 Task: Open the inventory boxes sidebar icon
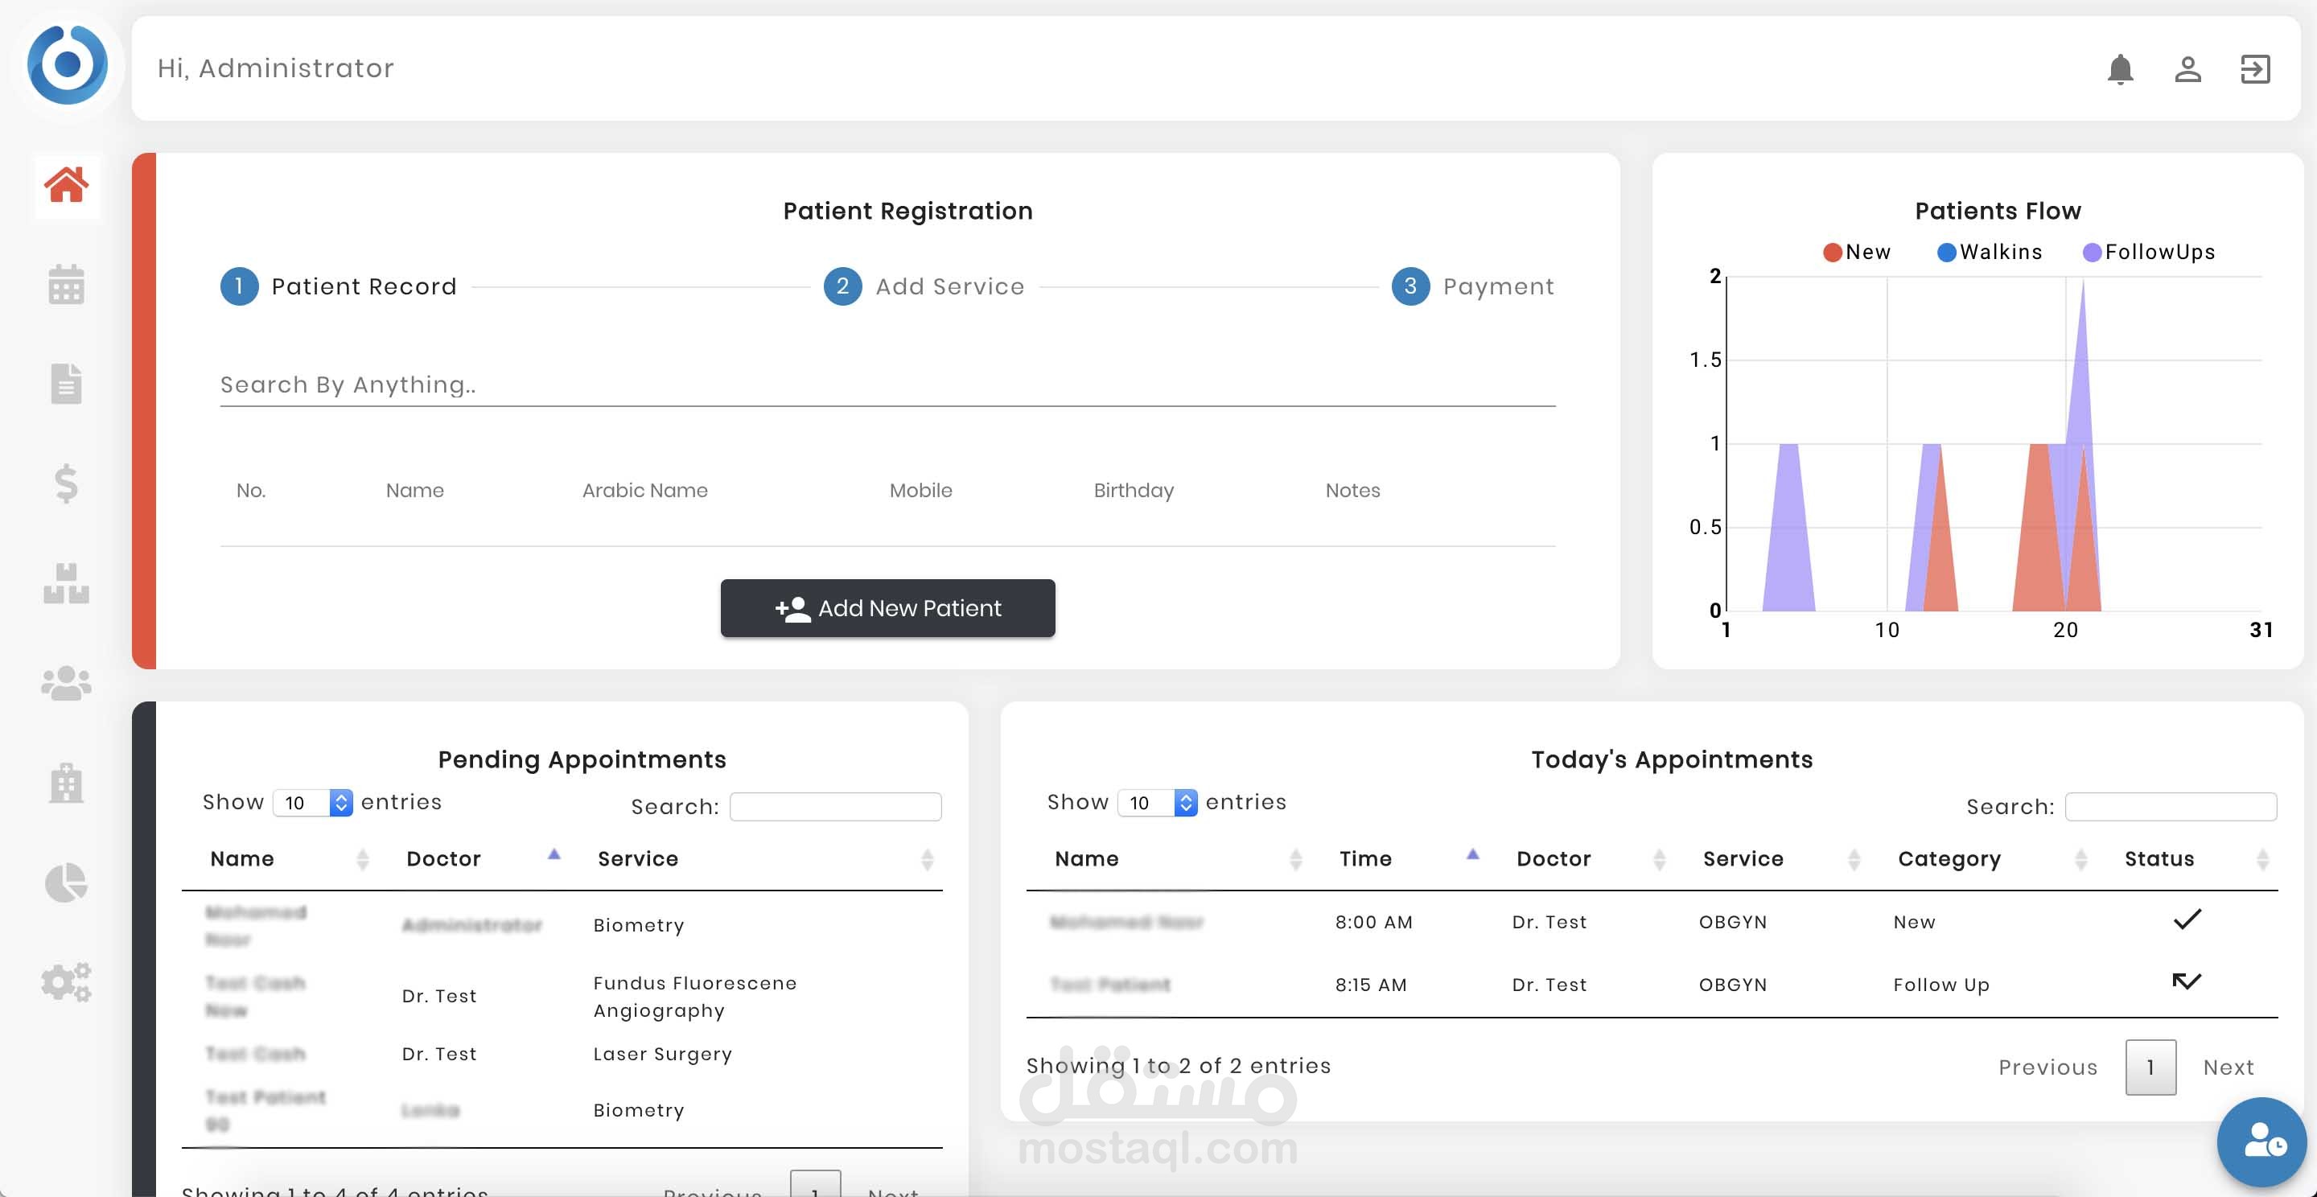click(66, 584)
